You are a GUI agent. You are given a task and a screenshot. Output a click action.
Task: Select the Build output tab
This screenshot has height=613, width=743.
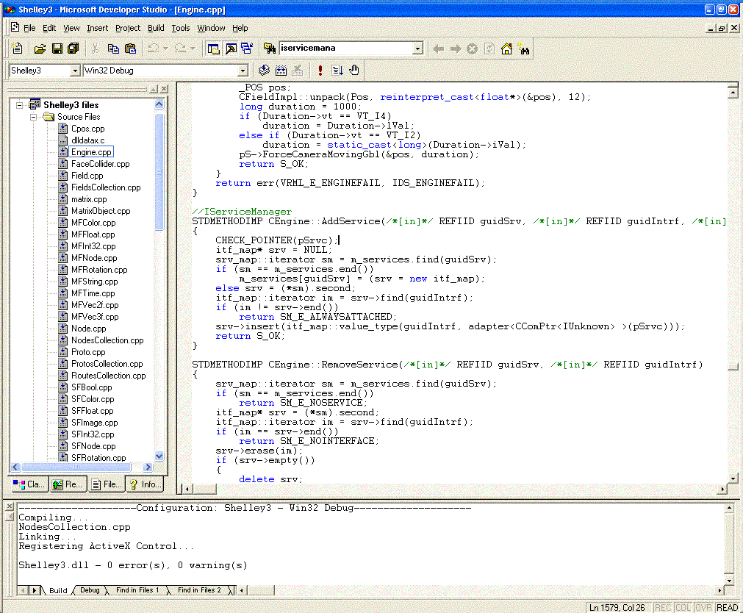click(58, 590)
